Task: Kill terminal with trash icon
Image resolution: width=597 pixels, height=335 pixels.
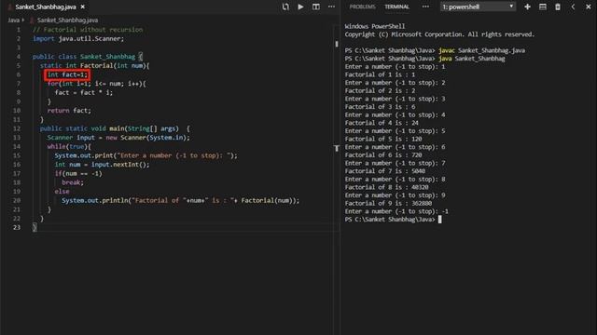Action: coord(558,7)
